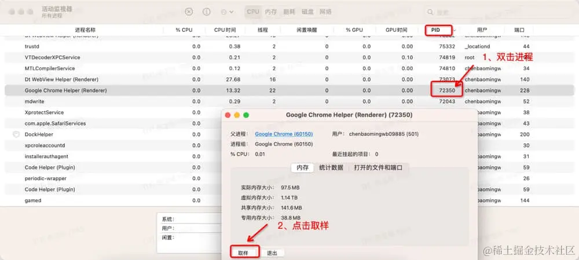Open the more actions ellipsis dropdown

pyautogui.click(x=227, y=12)
